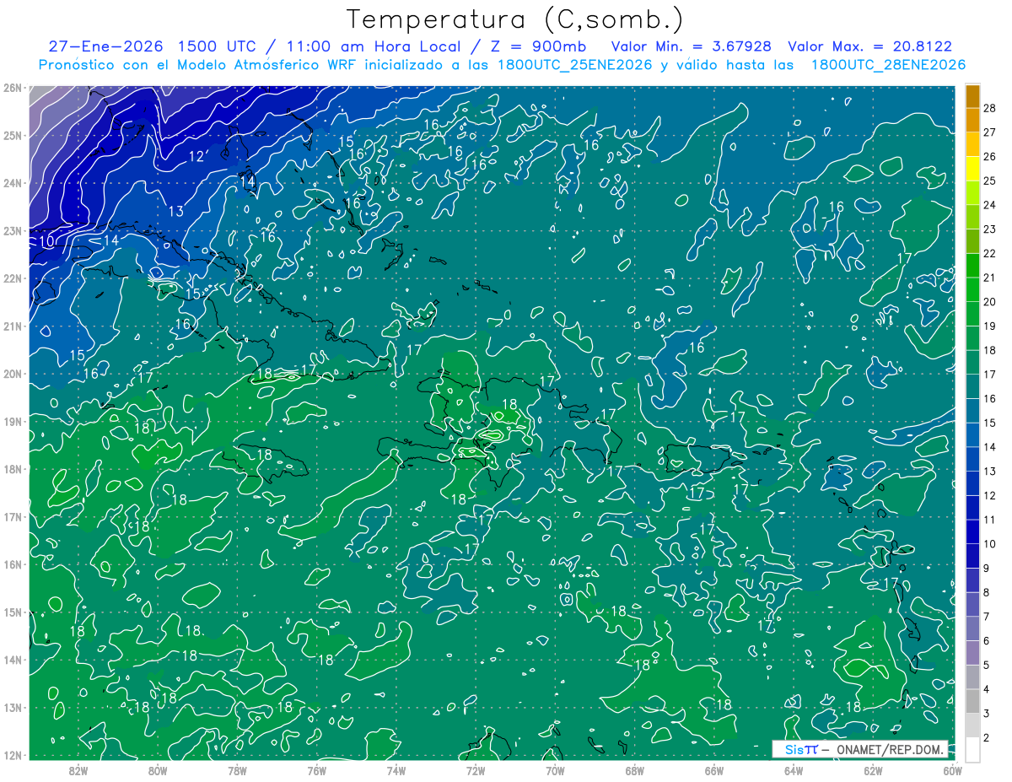Click the "78W" longitude axis label

(x=237, y=769)
